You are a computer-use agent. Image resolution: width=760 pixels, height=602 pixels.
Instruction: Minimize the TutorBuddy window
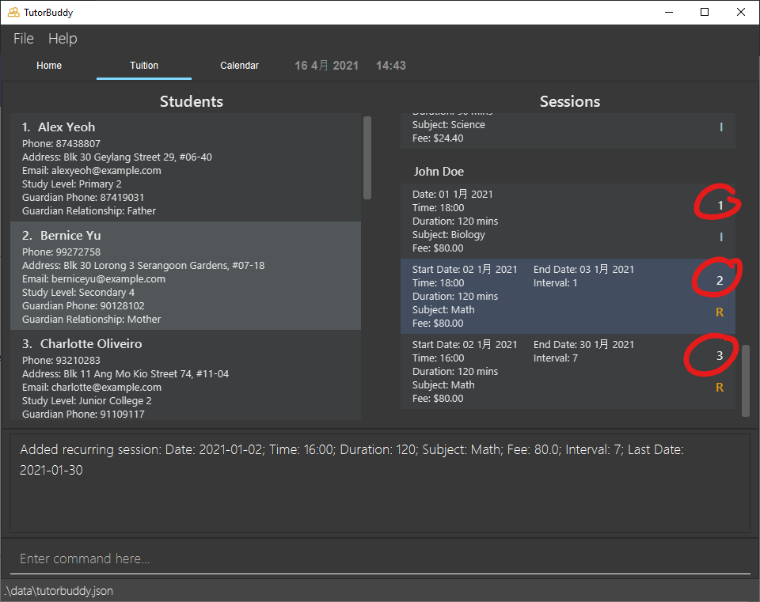(x=669, y=12)
